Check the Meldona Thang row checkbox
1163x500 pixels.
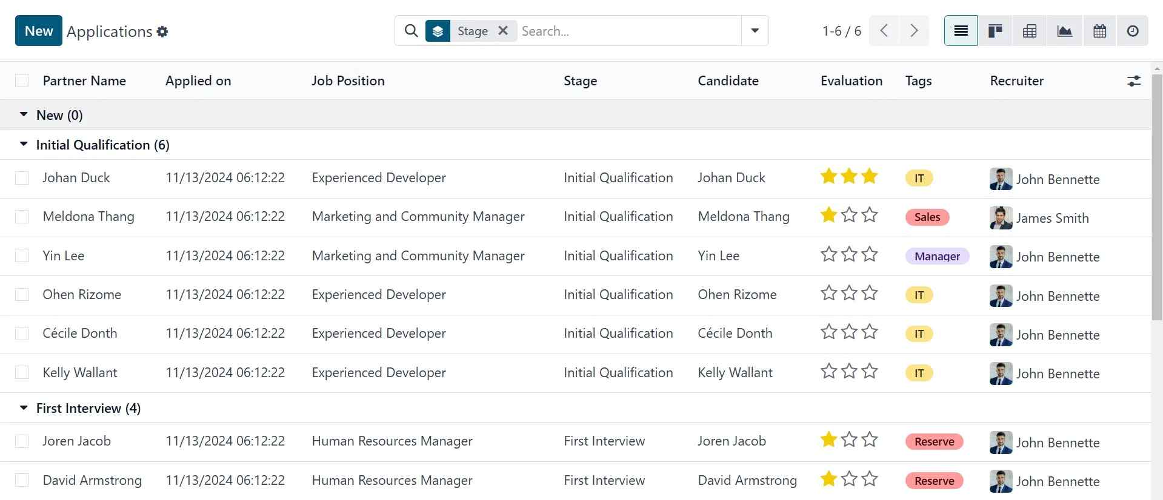22,217
